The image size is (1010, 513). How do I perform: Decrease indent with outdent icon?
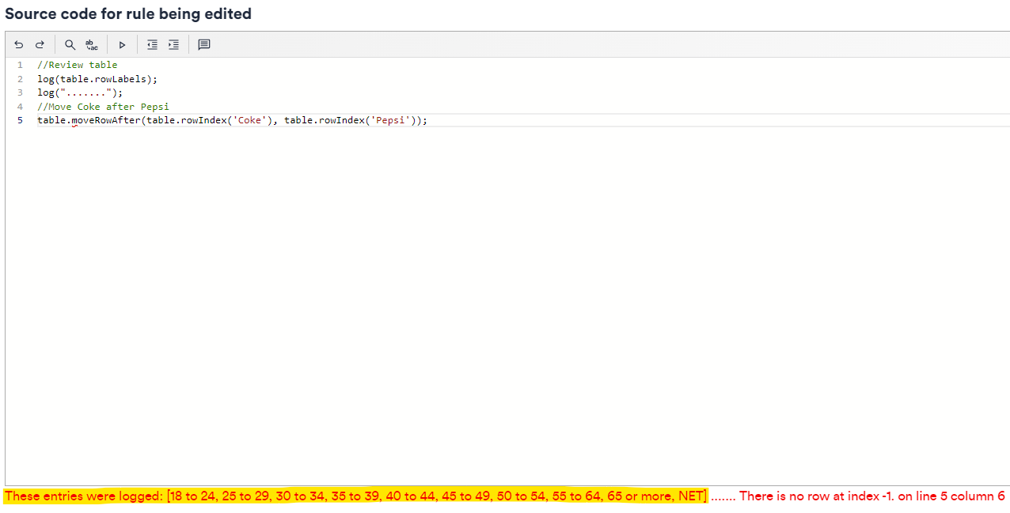tap(152, 45)
